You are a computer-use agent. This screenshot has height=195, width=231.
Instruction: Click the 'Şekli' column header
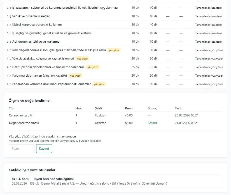98,108
